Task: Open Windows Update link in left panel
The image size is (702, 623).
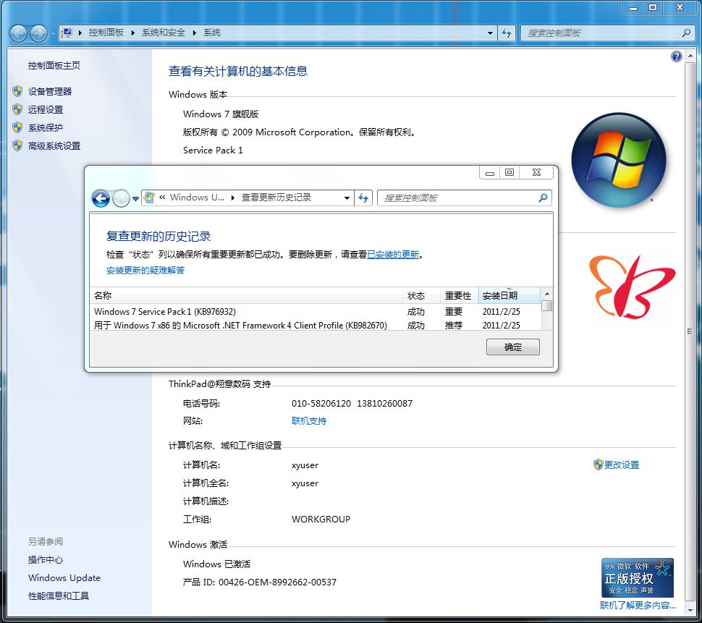Action: pyautogui.click(x=64, y=578)
